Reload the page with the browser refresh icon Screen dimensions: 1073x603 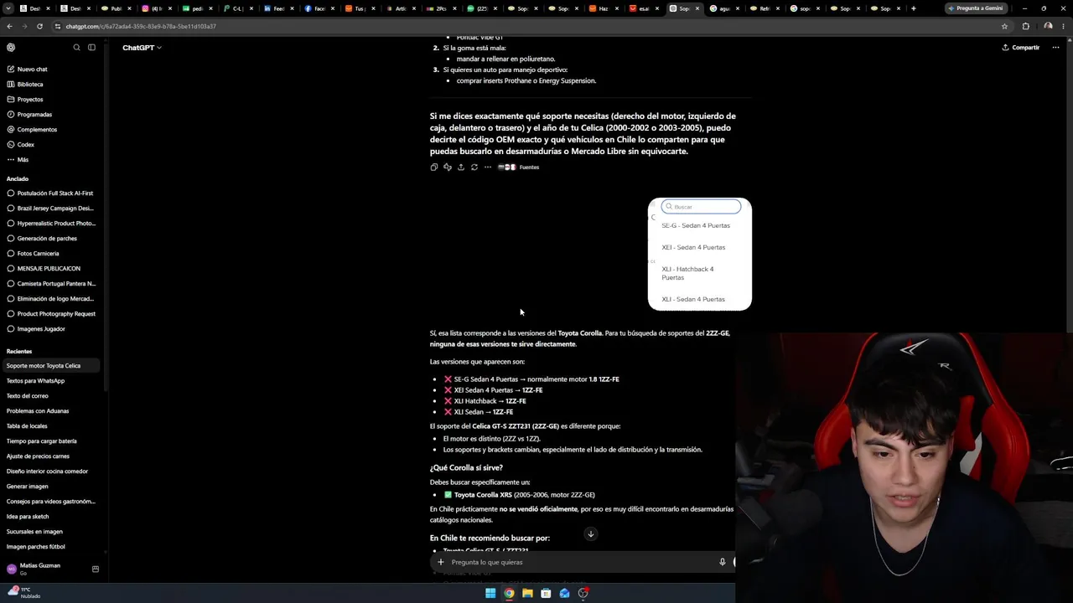(x=39, y=26)
